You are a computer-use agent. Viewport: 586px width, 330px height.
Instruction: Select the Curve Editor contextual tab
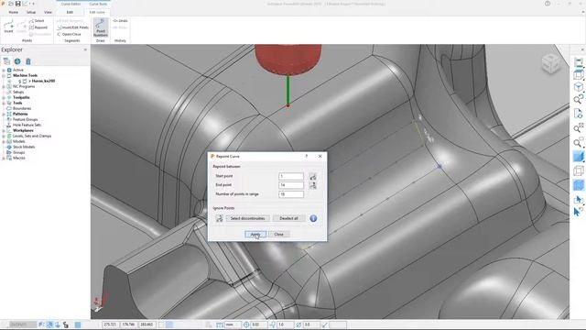pos(71,4)
